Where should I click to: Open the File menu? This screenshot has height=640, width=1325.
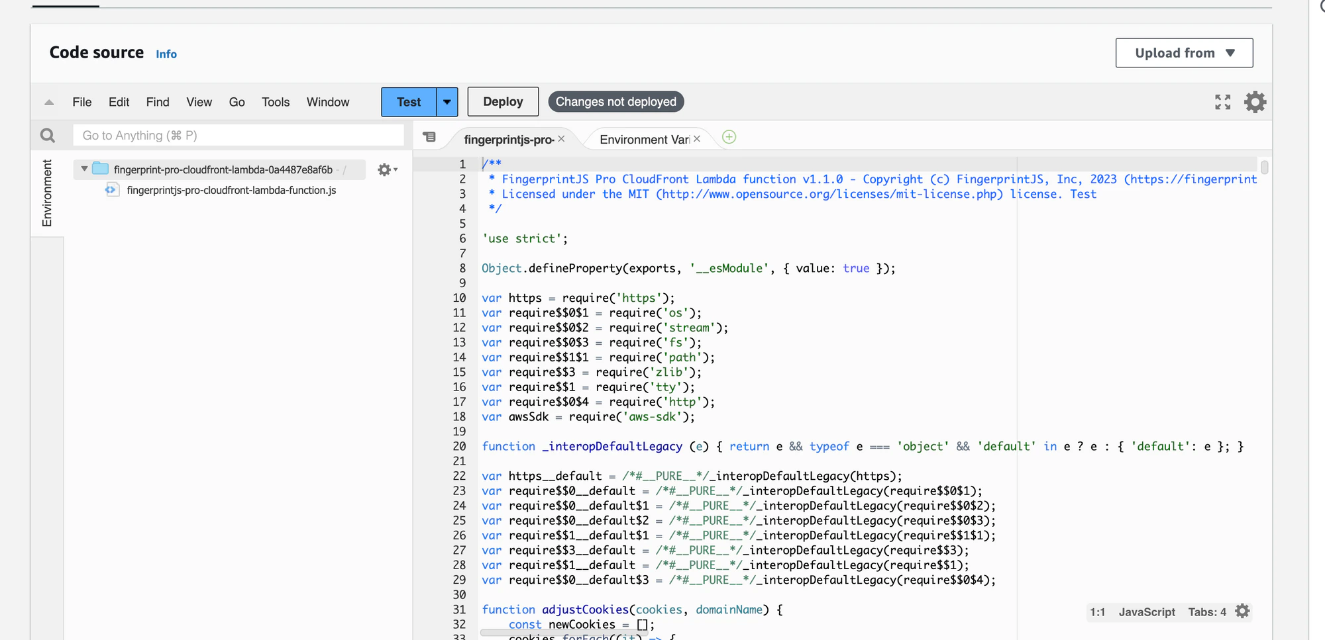coord(82,102)
